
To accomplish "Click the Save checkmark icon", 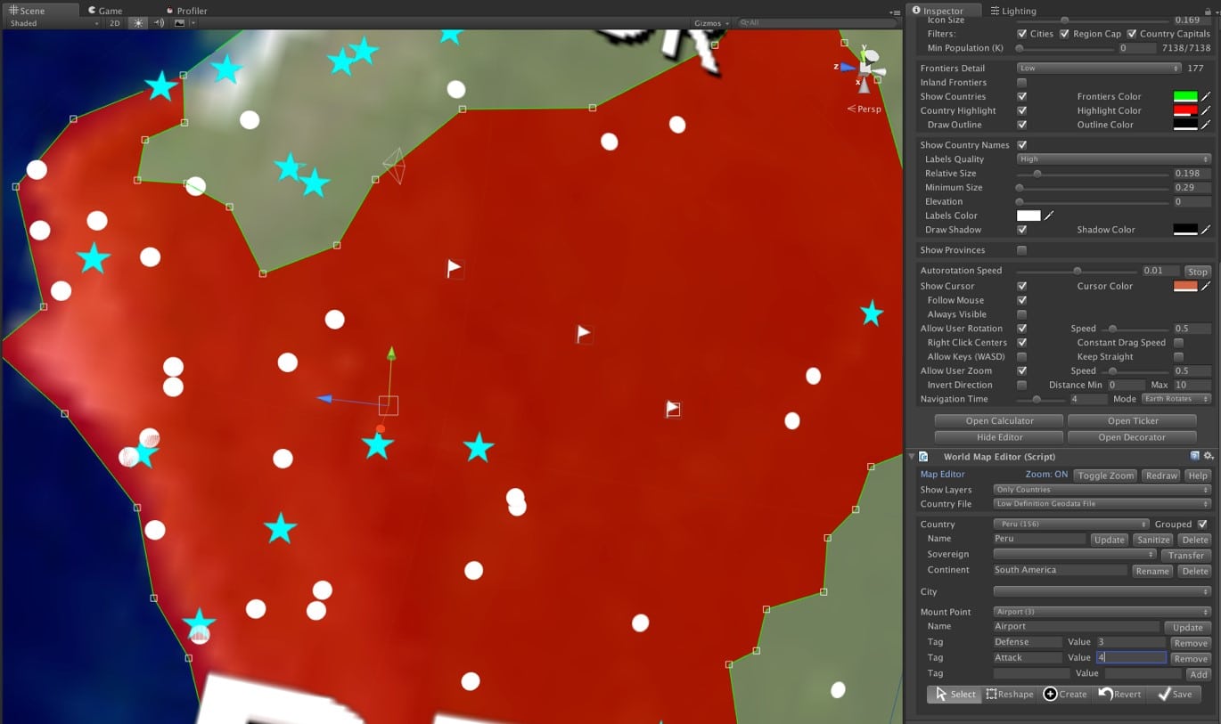I will (x=1163, y=694).
